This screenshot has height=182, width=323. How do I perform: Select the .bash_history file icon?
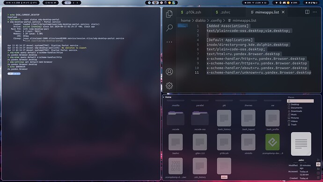point(224,118)
